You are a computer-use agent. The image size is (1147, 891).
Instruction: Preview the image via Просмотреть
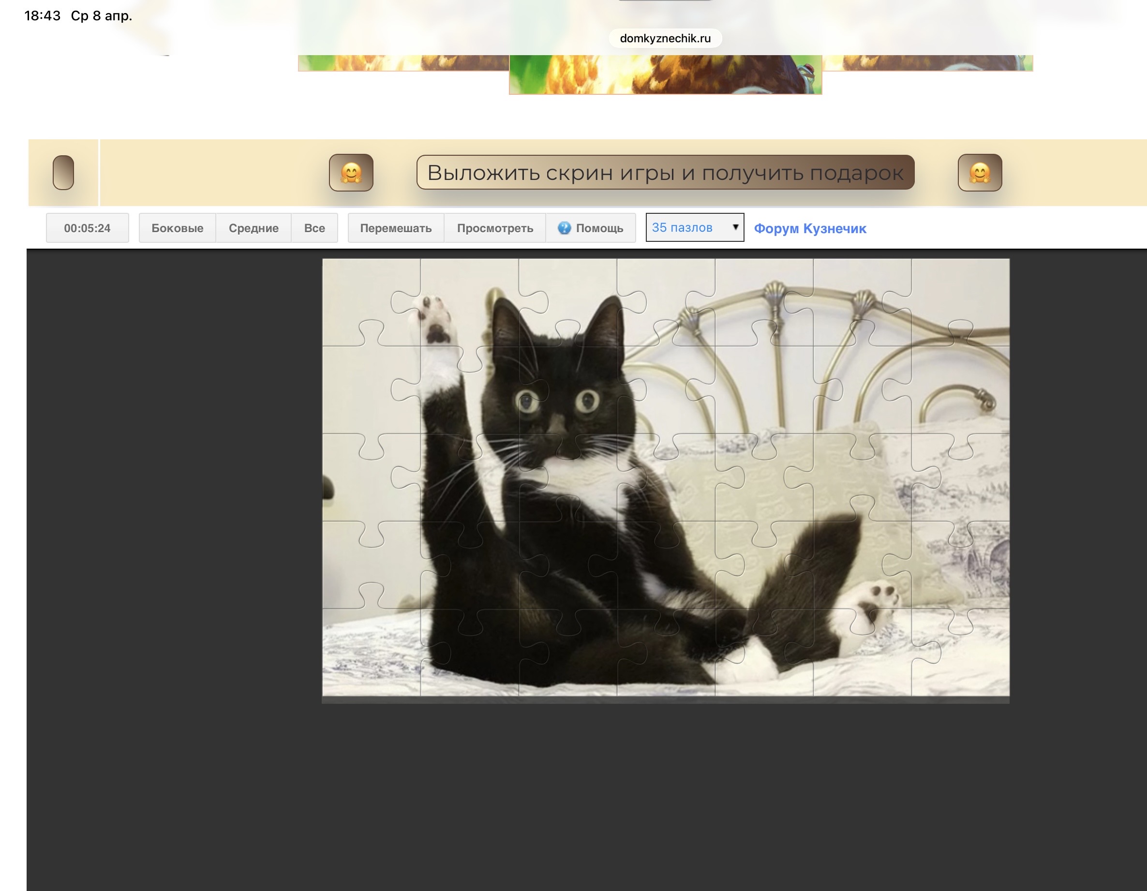[x=495, y=228]
